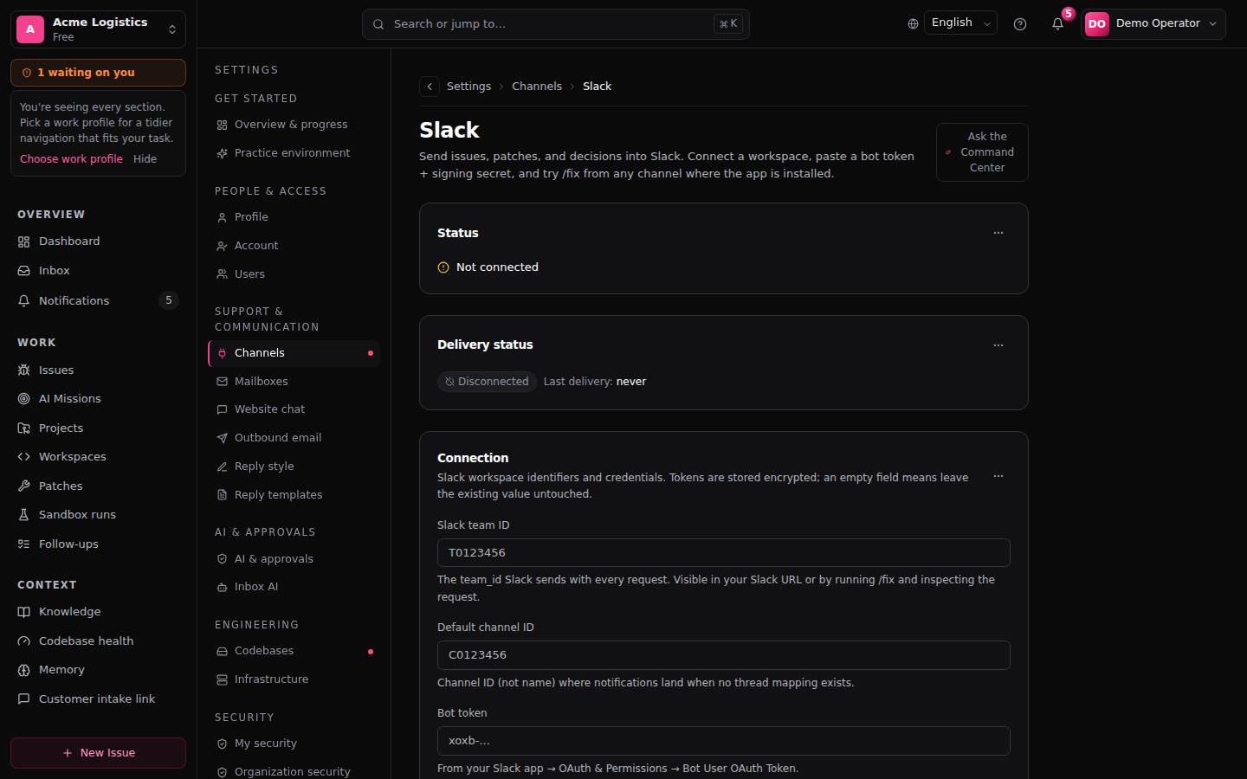Screen dimensions: 1247x779
Task: Click the New Issue button
Action: click(x=99, y=753)
